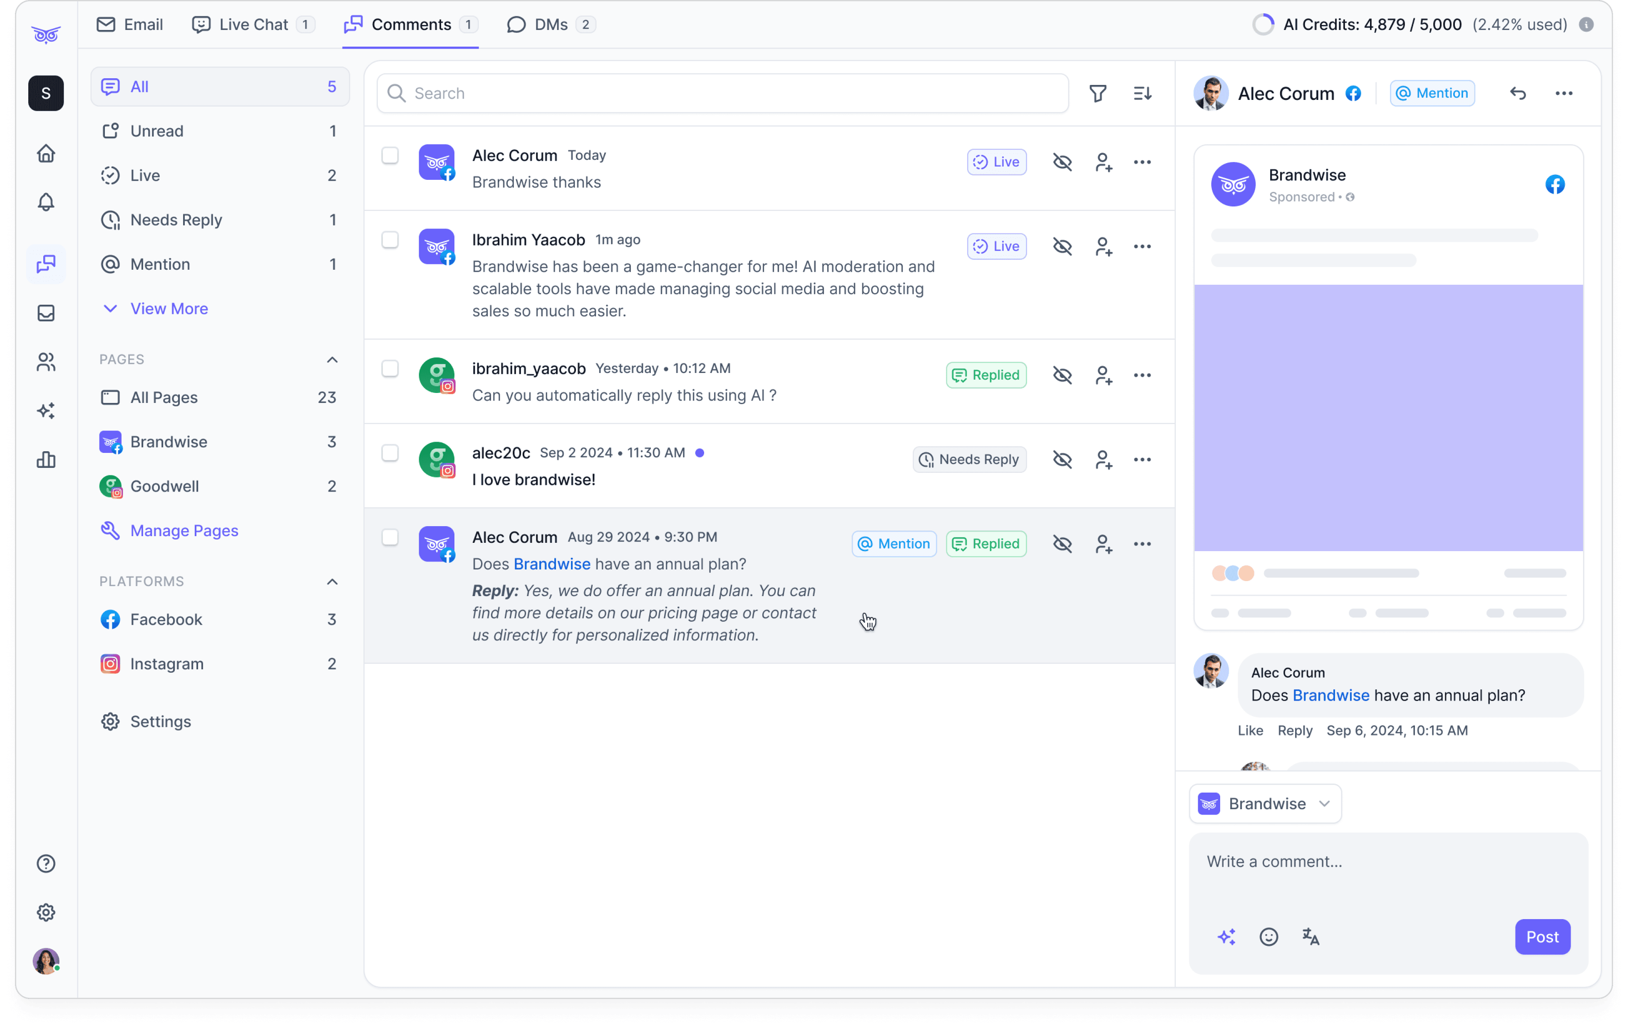This screenshot has width=1628, height=1029.
Task: Click the comment search field
Action: [x=723, y=93]
